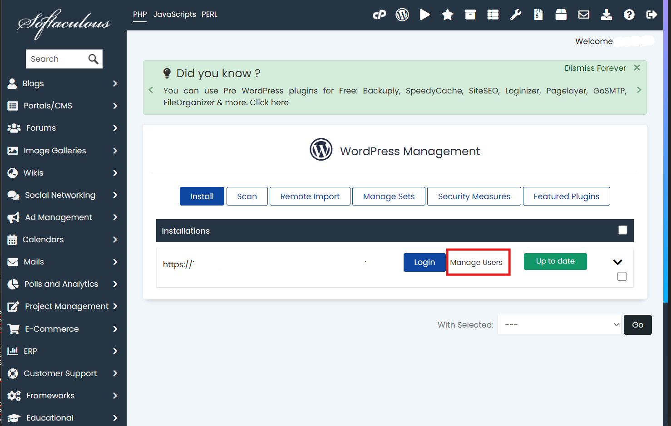
Task: Open the list Task List icon
Action: tap(493, 15)
